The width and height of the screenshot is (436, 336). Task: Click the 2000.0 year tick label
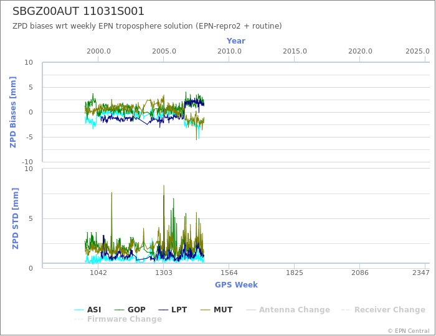coord(98,51)
